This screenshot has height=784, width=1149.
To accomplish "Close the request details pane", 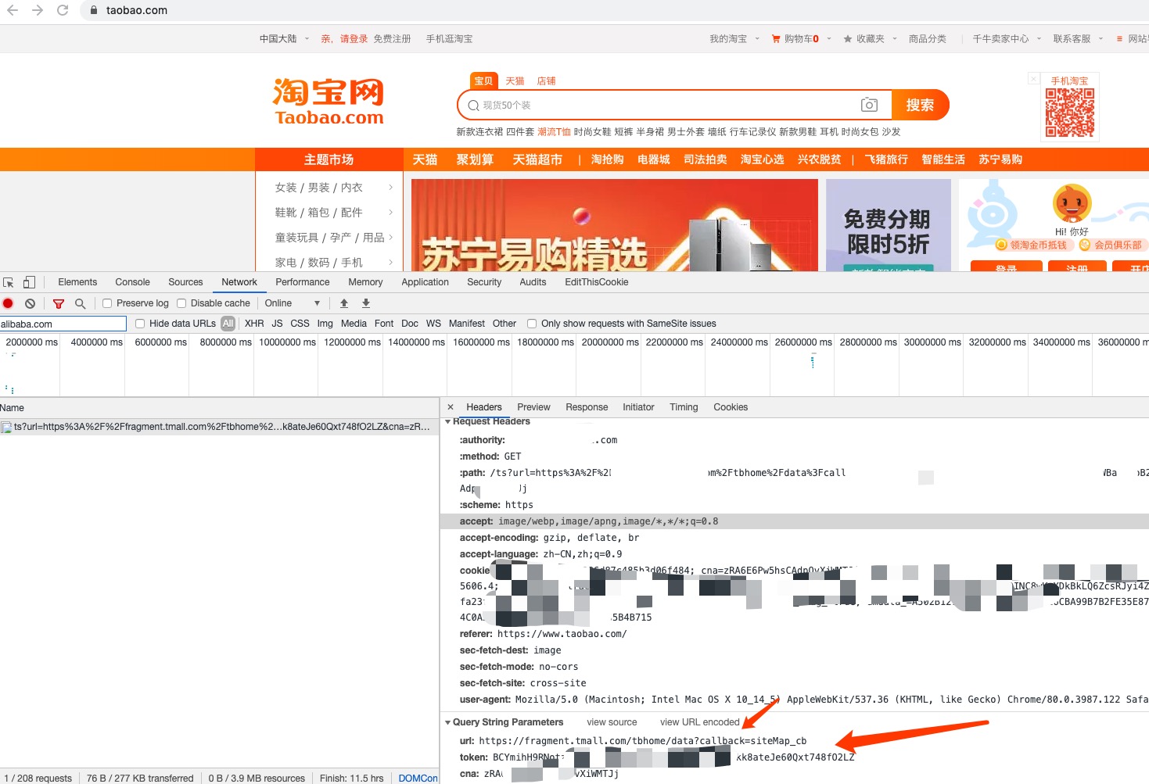I will click(451, 406).
